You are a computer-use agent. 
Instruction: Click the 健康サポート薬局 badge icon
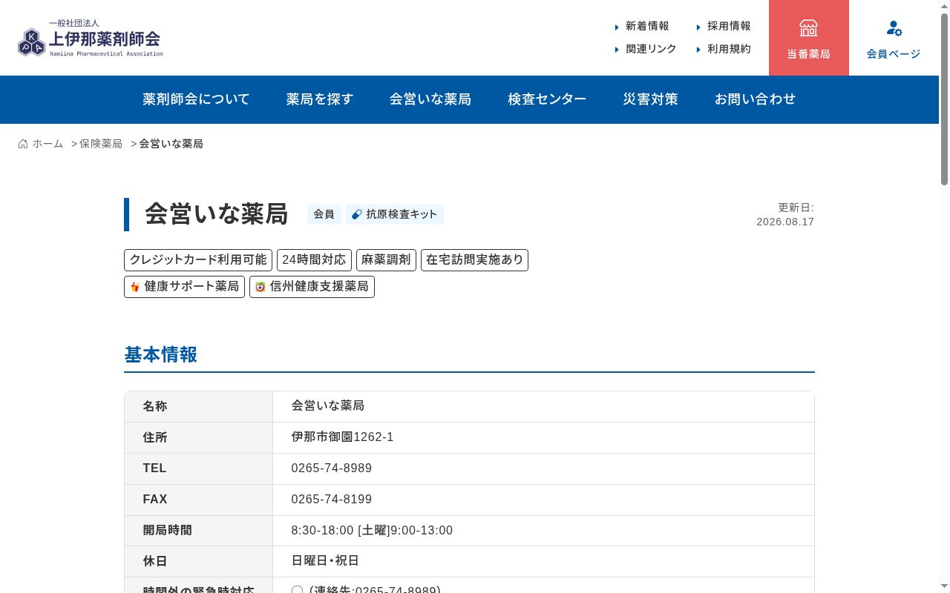point(135,287)
